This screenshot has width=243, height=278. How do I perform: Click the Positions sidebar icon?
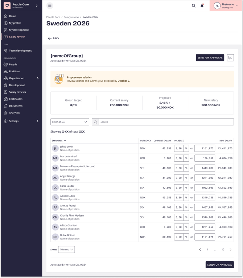tap(6, 72)
